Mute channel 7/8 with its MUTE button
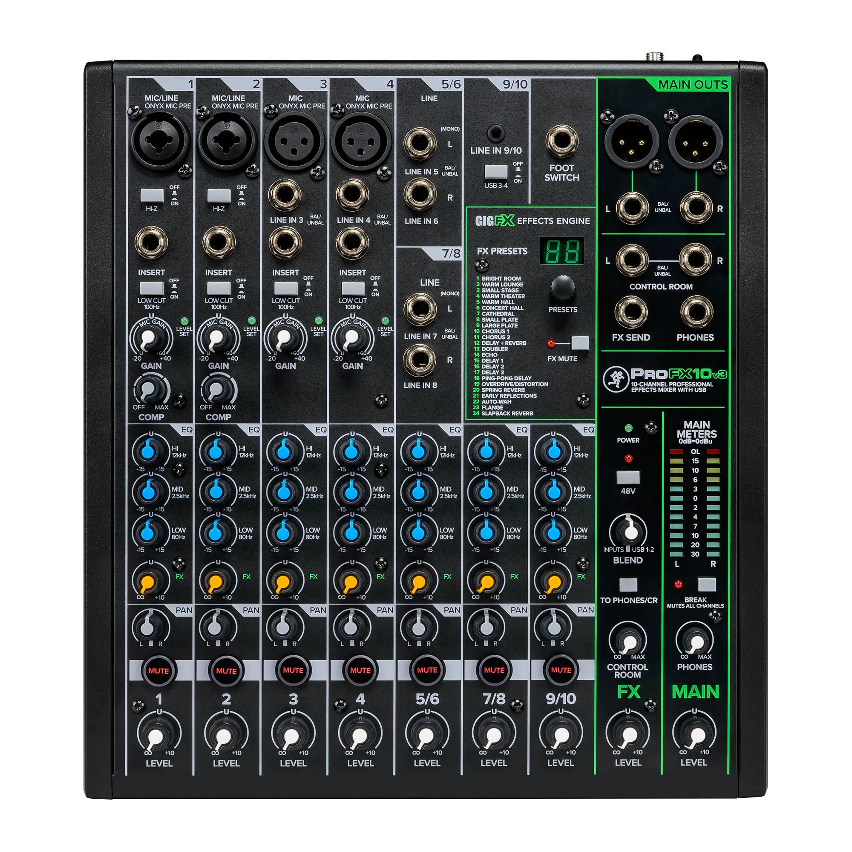The height and width of the screenshot is (852, 852). [x=494, y=670]
